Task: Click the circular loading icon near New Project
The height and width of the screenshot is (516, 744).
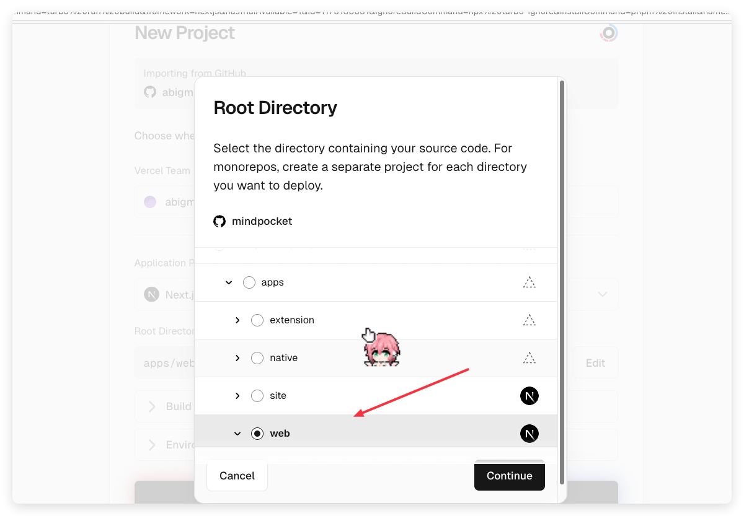Action: coord(609,33)
